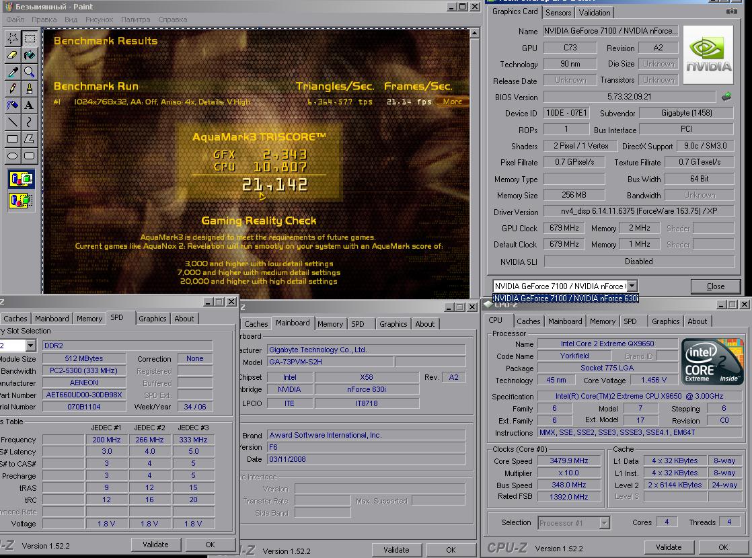752x558 pixels.
Task: Click the BIOS save chip icon in GPU-Z
Action: click(726, 97)
